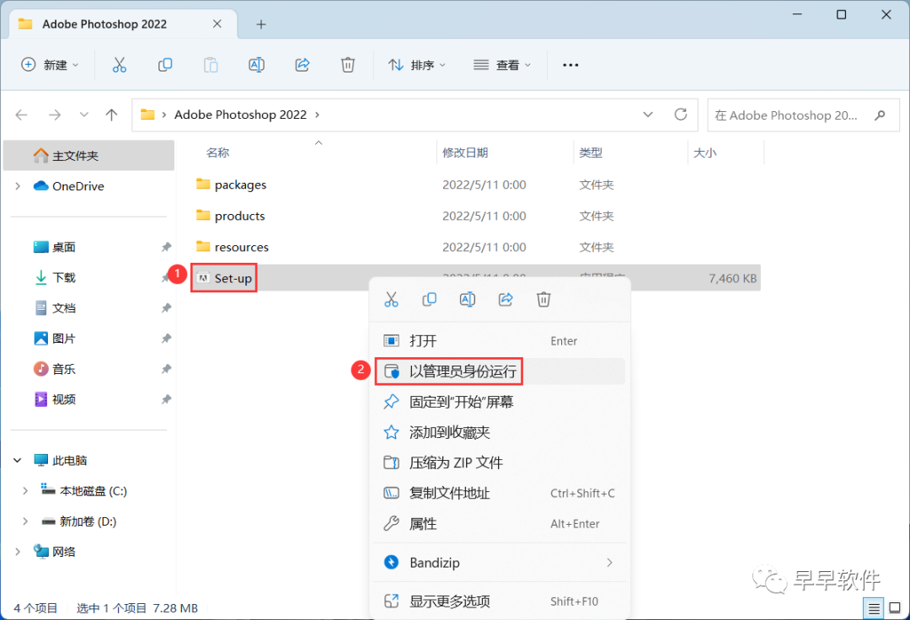Open a new tab with plus button

[261, 24]
